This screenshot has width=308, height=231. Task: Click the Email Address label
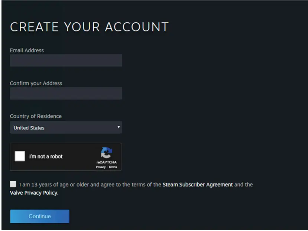point(27,50)
